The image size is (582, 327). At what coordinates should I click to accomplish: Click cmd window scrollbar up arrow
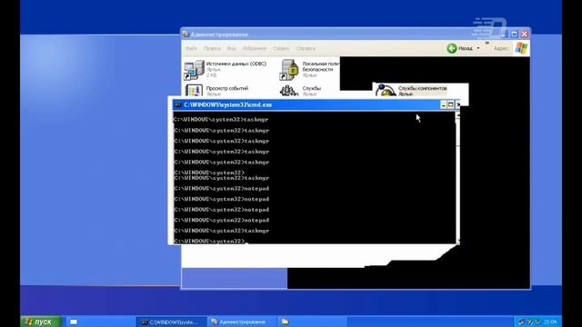click(x=457, y=115)
